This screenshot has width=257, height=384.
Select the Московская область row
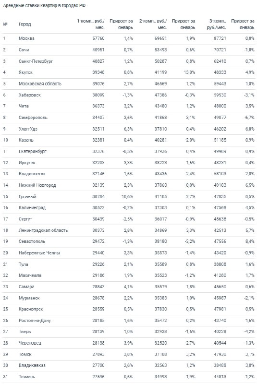point(129,84)
